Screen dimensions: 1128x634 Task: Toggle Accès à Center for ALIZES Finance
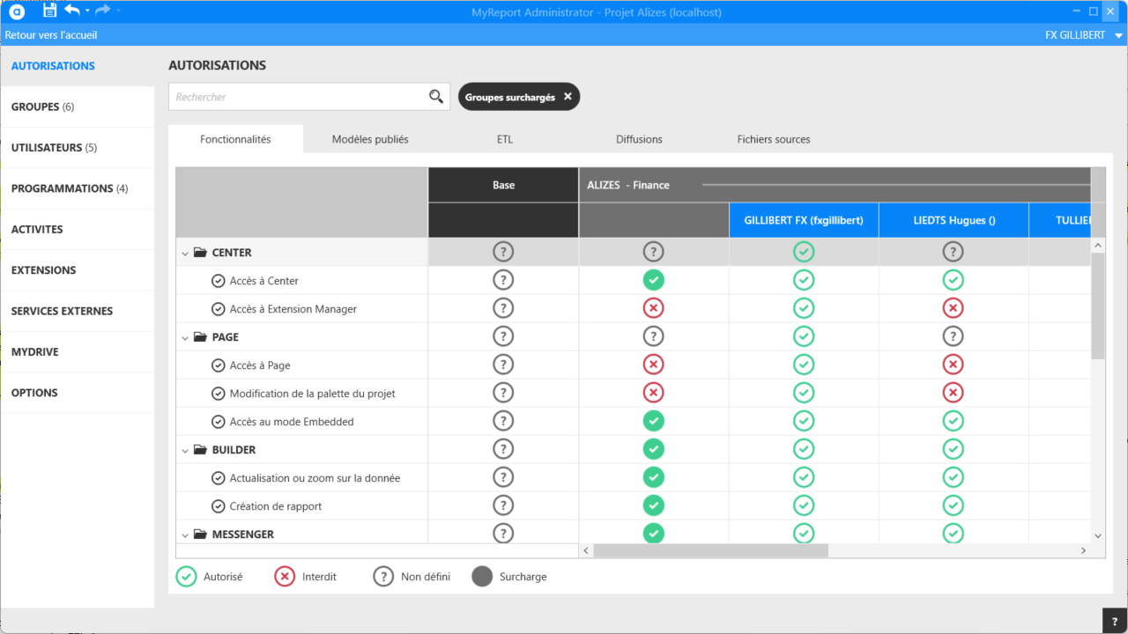point(653,281)
